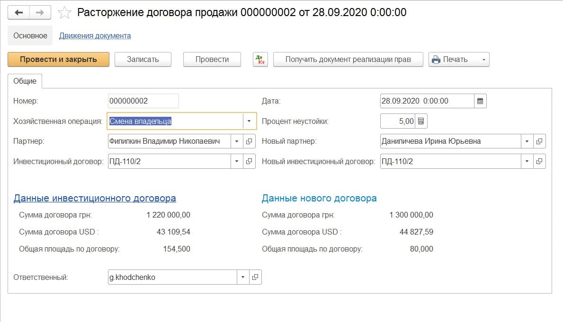Viewport: 563px width, 322px height.
Task: Open the calendar picker for Дата
Action: click(480, 101)
